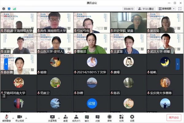Click the red Leave Meeting button

[174, 117]
